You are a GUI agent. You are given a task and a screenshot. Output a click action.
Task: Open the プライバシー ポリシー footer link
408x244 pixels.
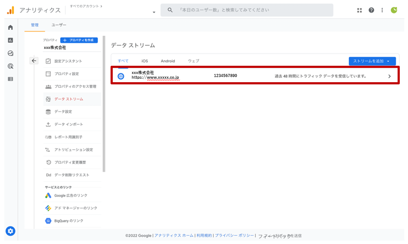click(x=235, y=235)
